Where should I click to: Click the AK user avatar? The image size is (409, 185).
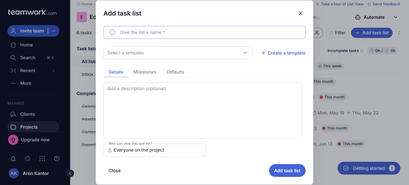[x=14, y=173]
